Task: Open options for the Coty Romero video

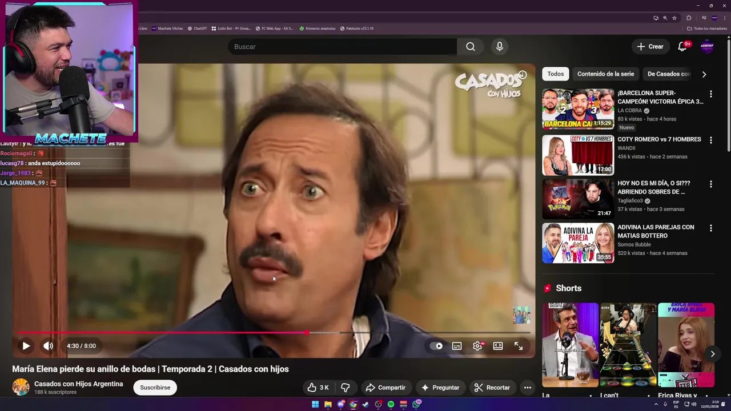Action: (x=711, y=140)
